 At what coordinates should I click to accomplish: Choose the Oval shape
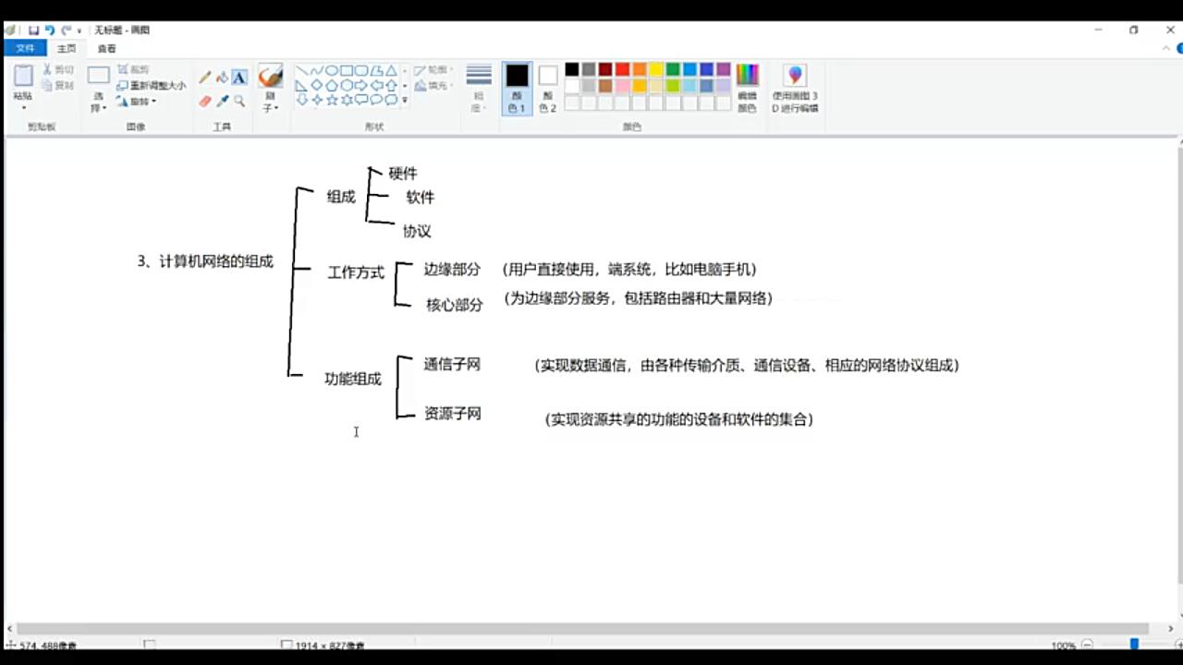(331, 70)
